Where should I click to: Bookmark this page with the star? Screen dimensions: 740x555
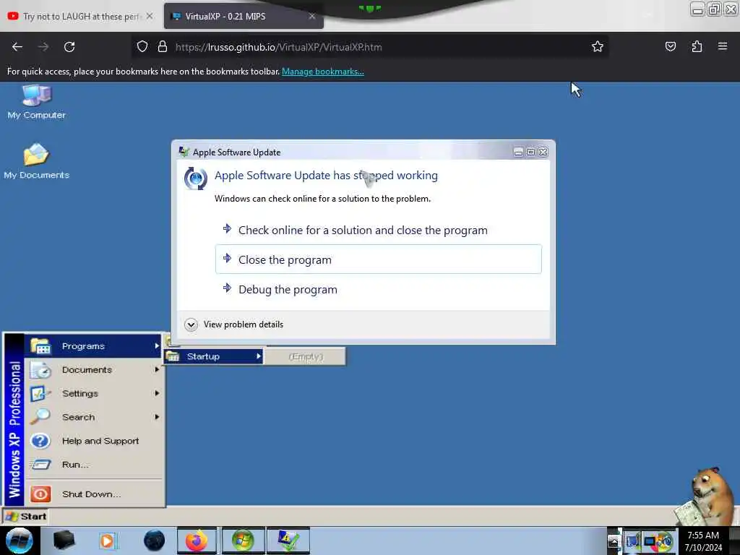(598, 47)
